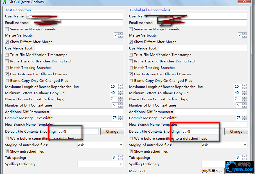
Task: Check Blame Copy Only On Changed Files, Global
Action: pos(131,81)
